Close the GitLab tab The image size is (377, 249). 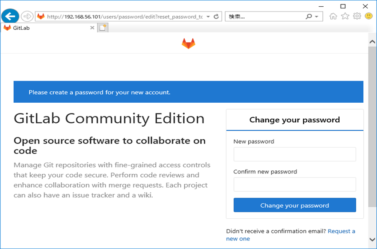[92, 28]
